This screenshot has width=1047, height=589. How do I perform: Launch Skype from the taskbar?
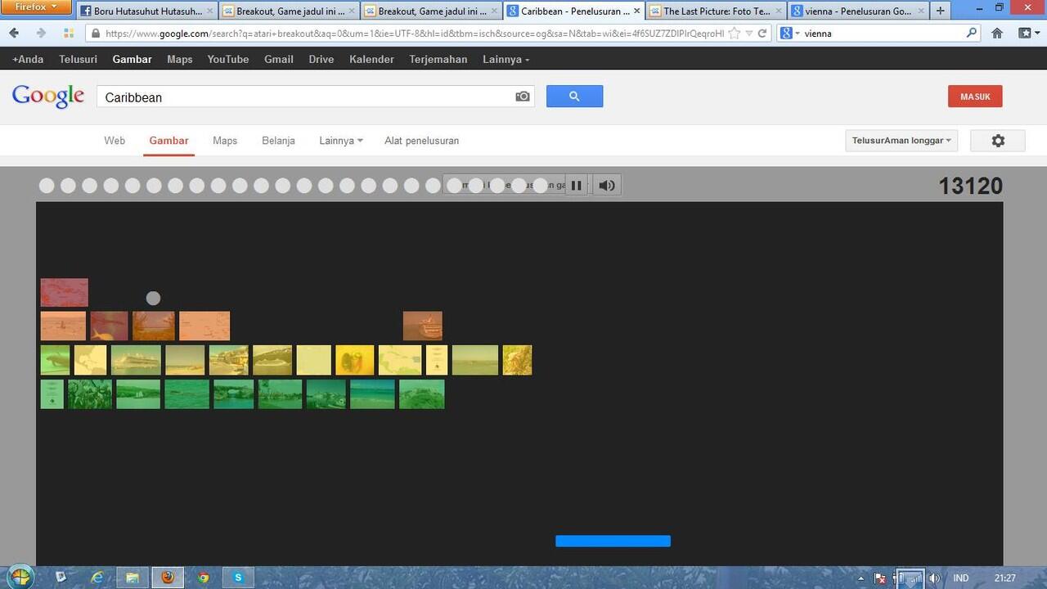pos(238,578)
